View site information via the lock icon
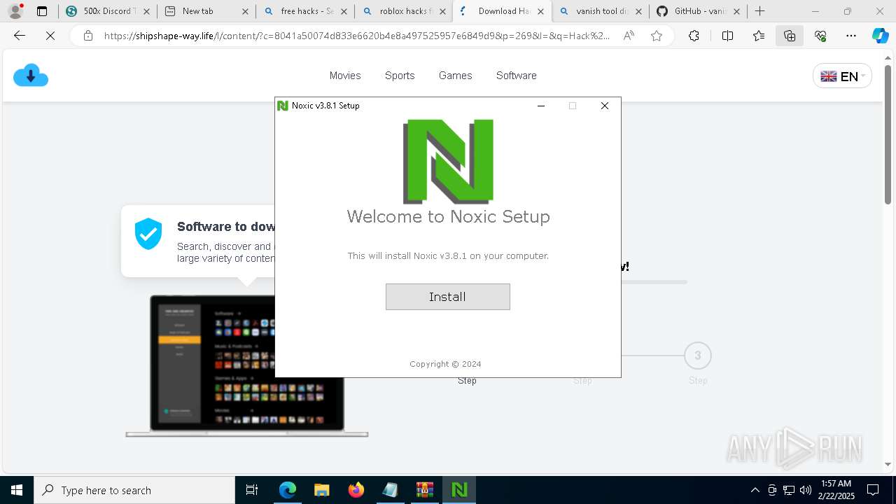The image size is (896, 504). click(87, 36)
